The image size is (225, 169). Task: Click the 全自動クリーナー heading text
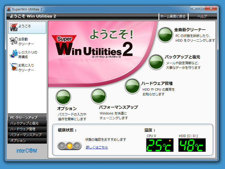pyautogui.click(x=190, y=30)
